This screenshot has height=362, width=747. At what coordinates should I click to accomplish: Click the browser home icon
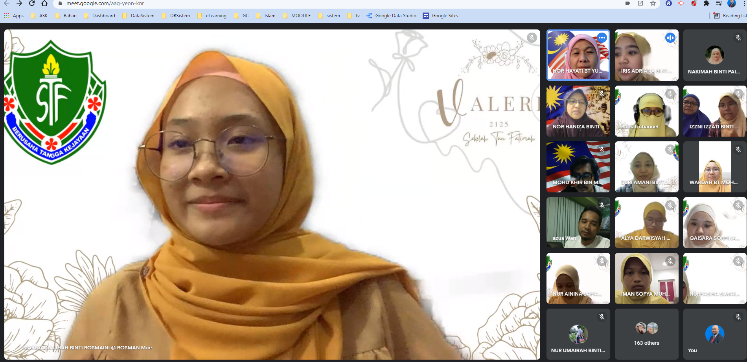(44, 4)
